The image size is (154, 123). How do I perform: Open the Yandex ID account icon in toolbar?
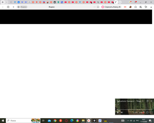8,7
